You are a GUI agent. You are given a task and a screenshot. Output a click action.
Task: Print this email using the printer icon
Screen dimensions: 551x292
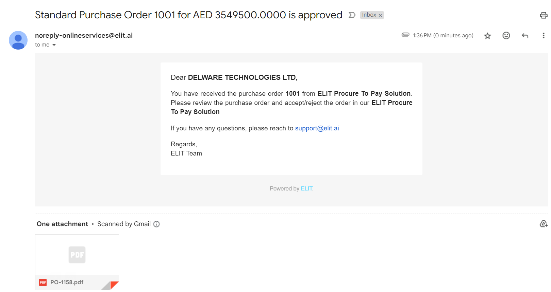pos(544,15)
